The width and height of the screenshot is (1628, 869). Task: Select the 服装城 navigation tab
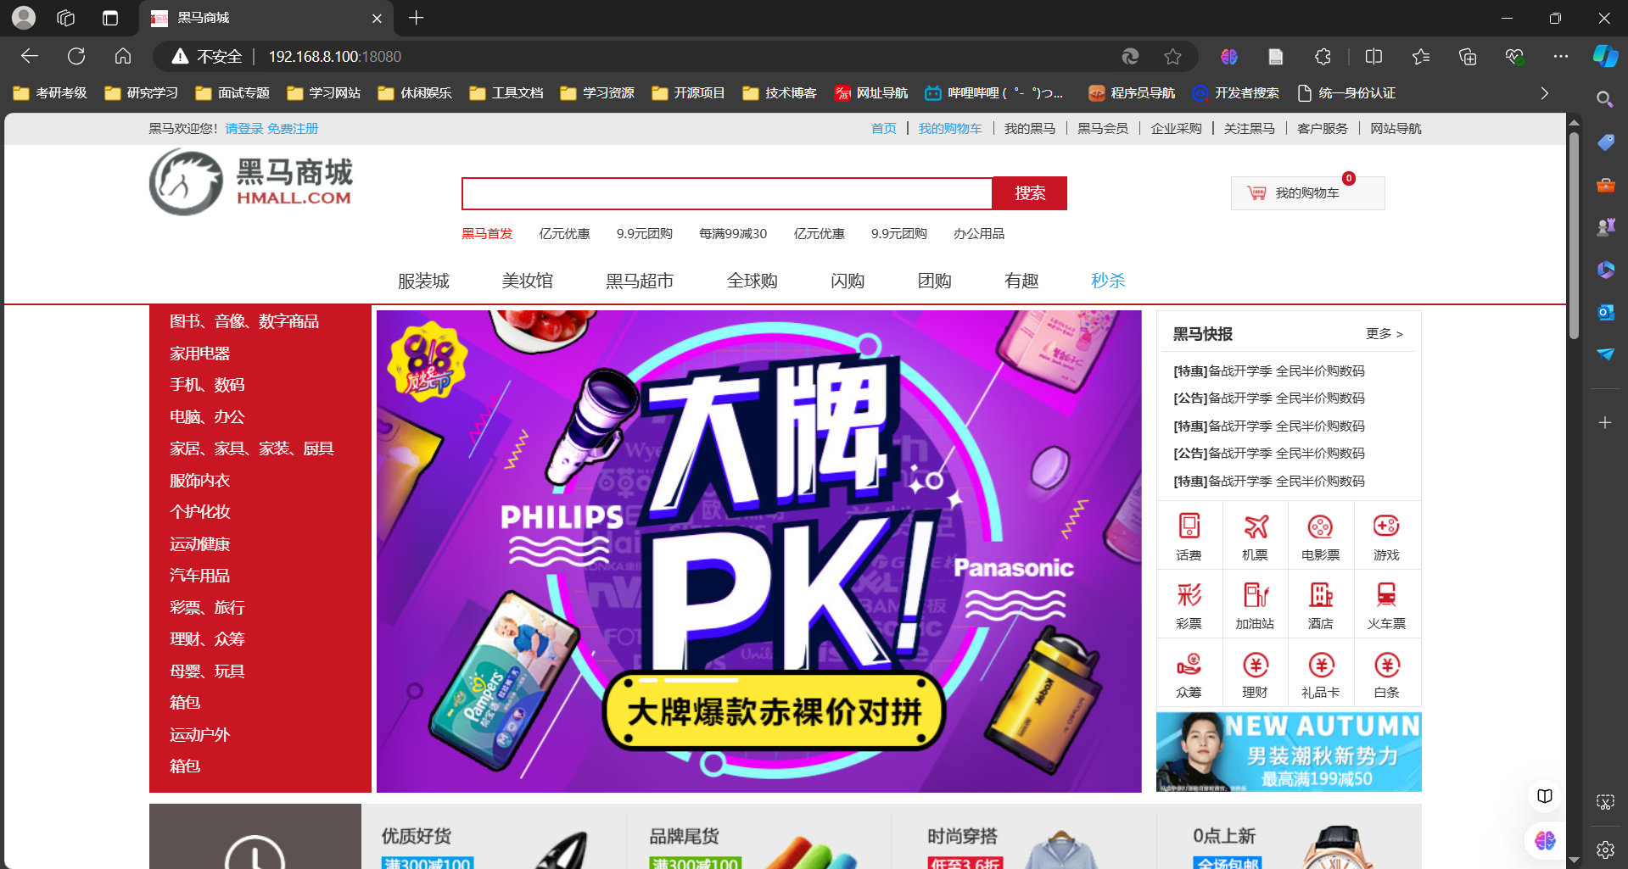(423, 281)
